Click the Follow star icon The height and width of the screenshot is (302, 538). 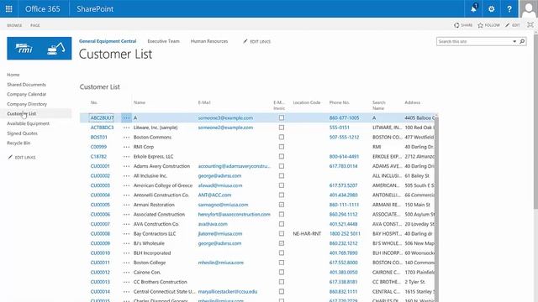tap(480, 25)
